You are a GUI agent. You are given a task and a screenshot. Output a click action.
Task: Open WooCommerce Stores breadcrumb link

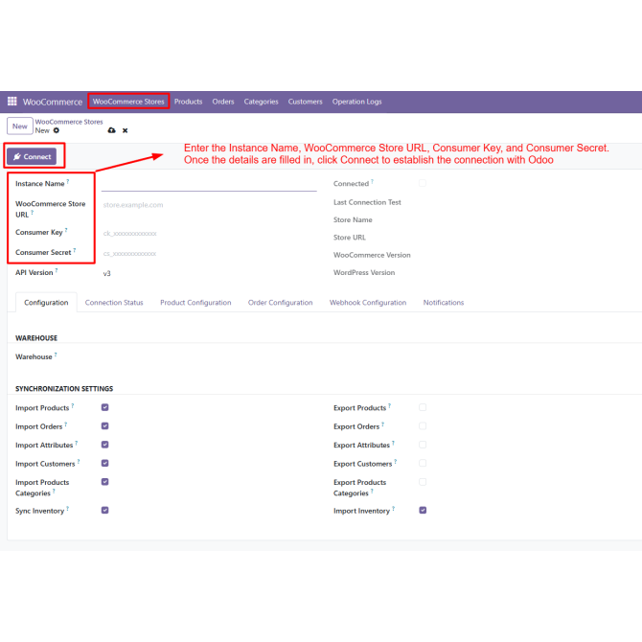69,122
